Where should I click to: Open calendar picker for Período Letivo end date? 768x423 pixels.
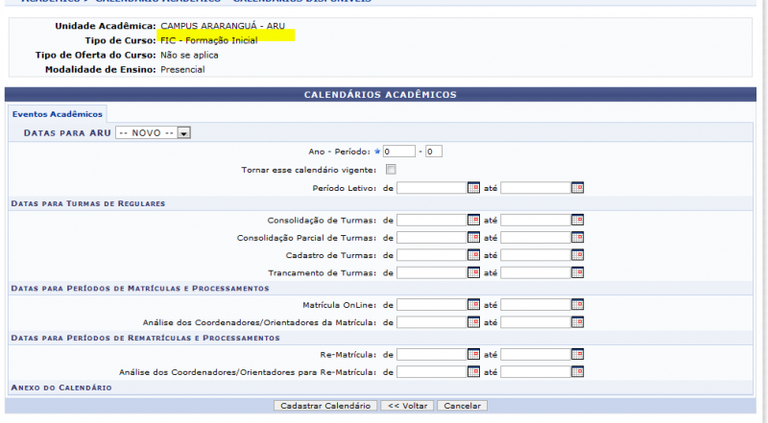[x=577, y=188]
